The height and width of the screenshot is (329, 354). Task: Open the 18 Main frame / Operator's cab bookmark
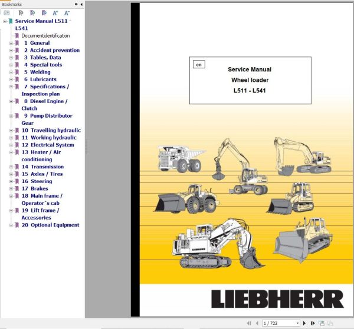coord(42,200)
